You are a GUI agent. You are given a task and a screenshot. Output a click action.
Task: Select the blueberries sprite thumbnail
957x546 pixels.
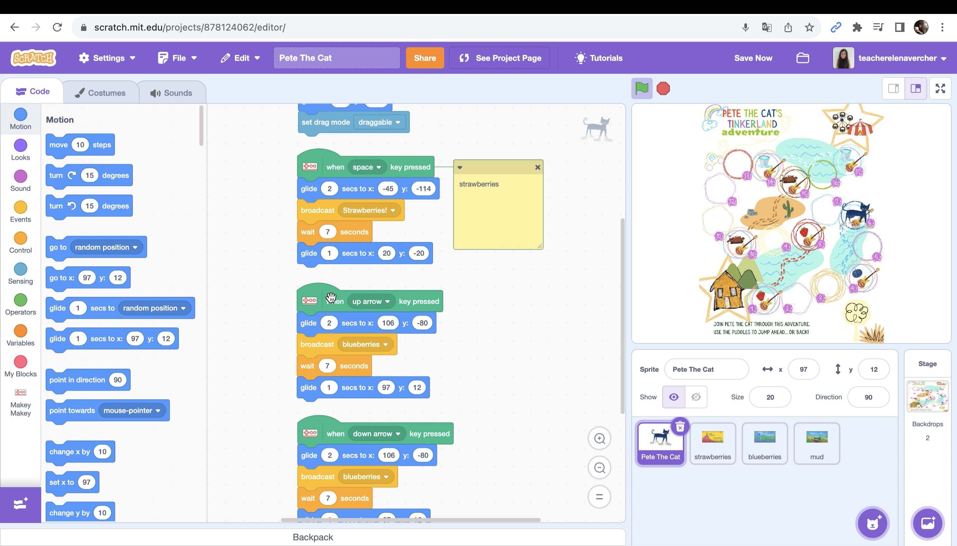pyautogui.click(x=765, y=444)
